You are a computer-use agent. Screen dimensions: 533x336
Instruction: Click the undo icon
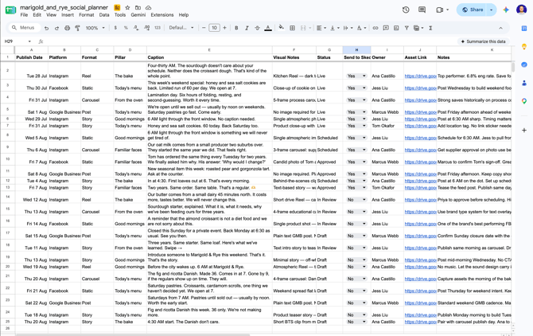47,28
